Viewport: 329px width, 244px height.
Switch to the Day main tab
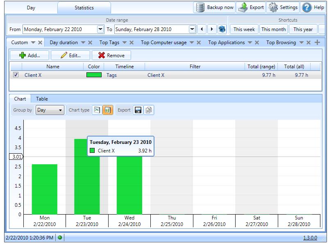31,8
